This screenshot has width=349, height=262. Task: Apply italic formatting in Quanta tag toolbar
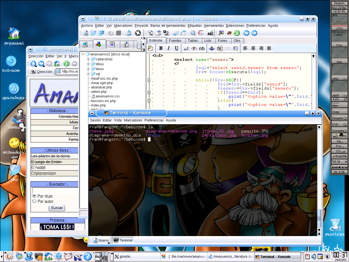click(x=169, y=48)
